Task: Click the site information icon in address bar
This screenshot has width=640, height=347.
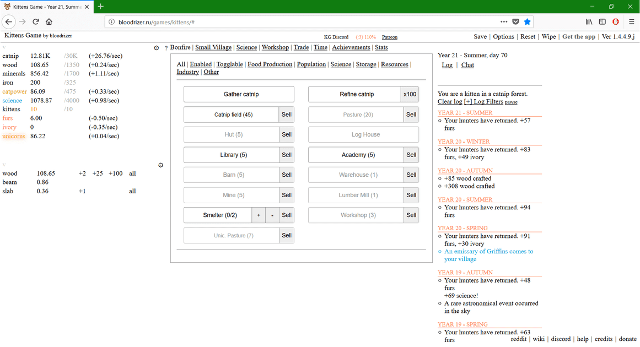Action: (x=111, y=22)
